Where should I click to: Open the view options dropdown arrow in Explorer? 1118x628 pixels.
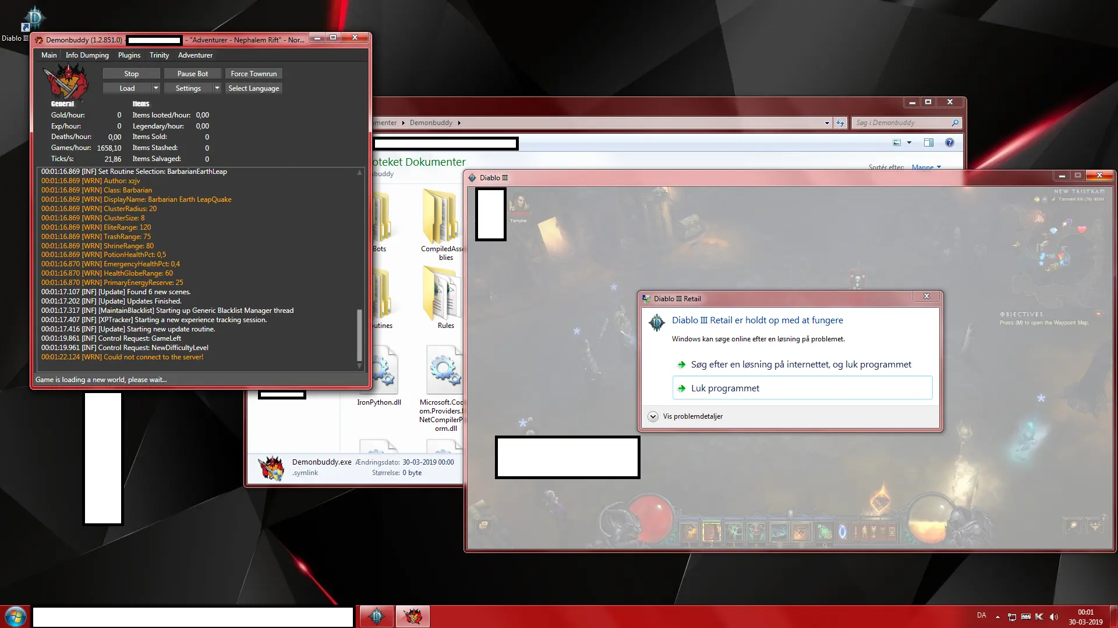[x=909, y=142]
